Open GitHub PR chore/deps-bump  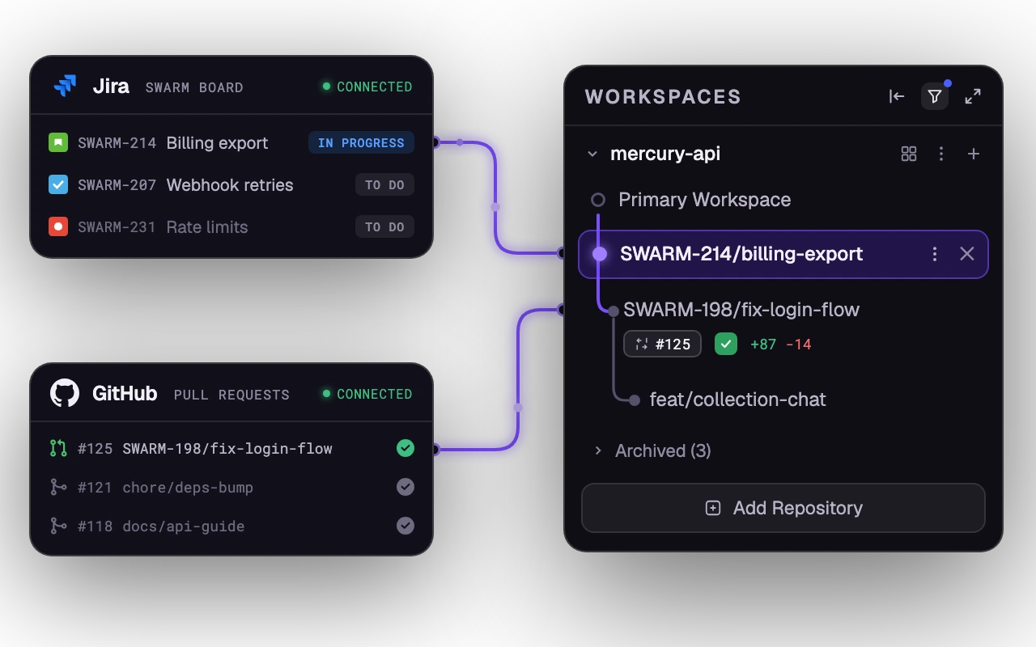click(x=188, y=487)
